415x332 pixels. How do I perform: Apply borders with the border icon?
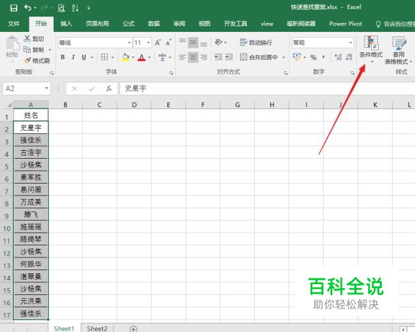(x=105, y=57)
